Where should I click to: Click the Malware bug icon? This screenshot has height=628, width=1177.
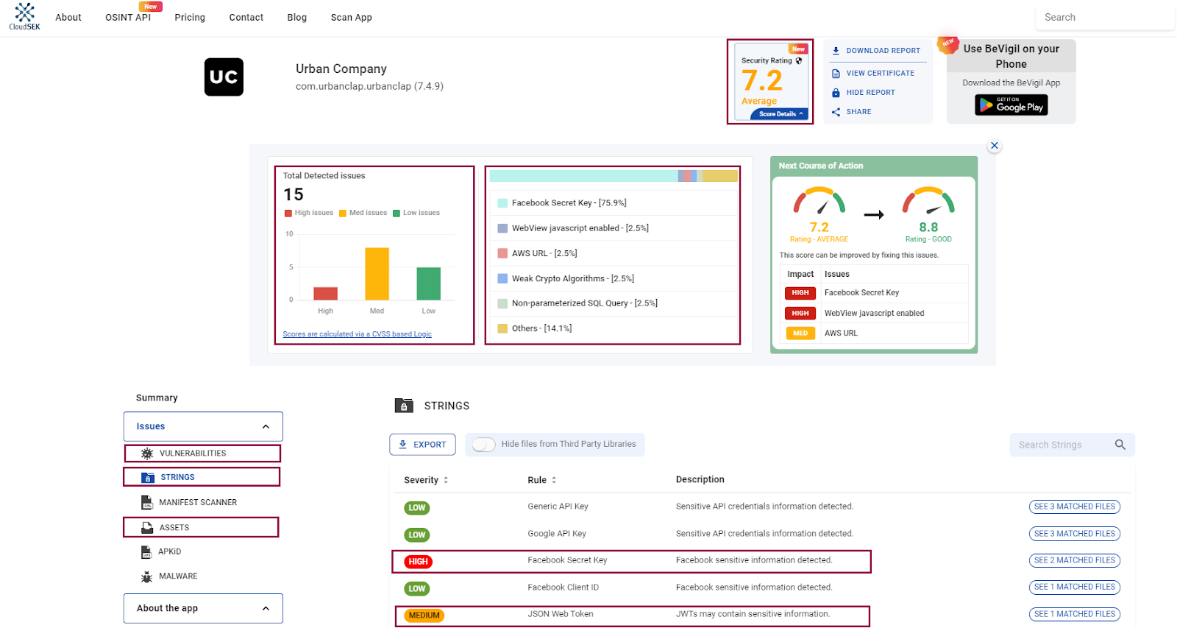click(x=146, y=576)
